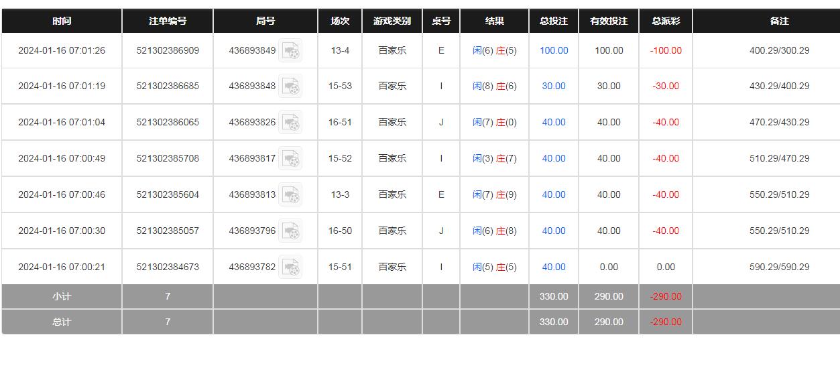
Task: Open video replay icon for round 436893848
Action: point(290,86)
